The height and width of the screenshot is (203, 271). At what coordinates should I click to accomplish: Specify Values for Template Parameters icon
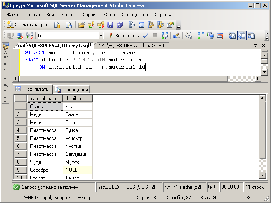(x=189, y=36)
